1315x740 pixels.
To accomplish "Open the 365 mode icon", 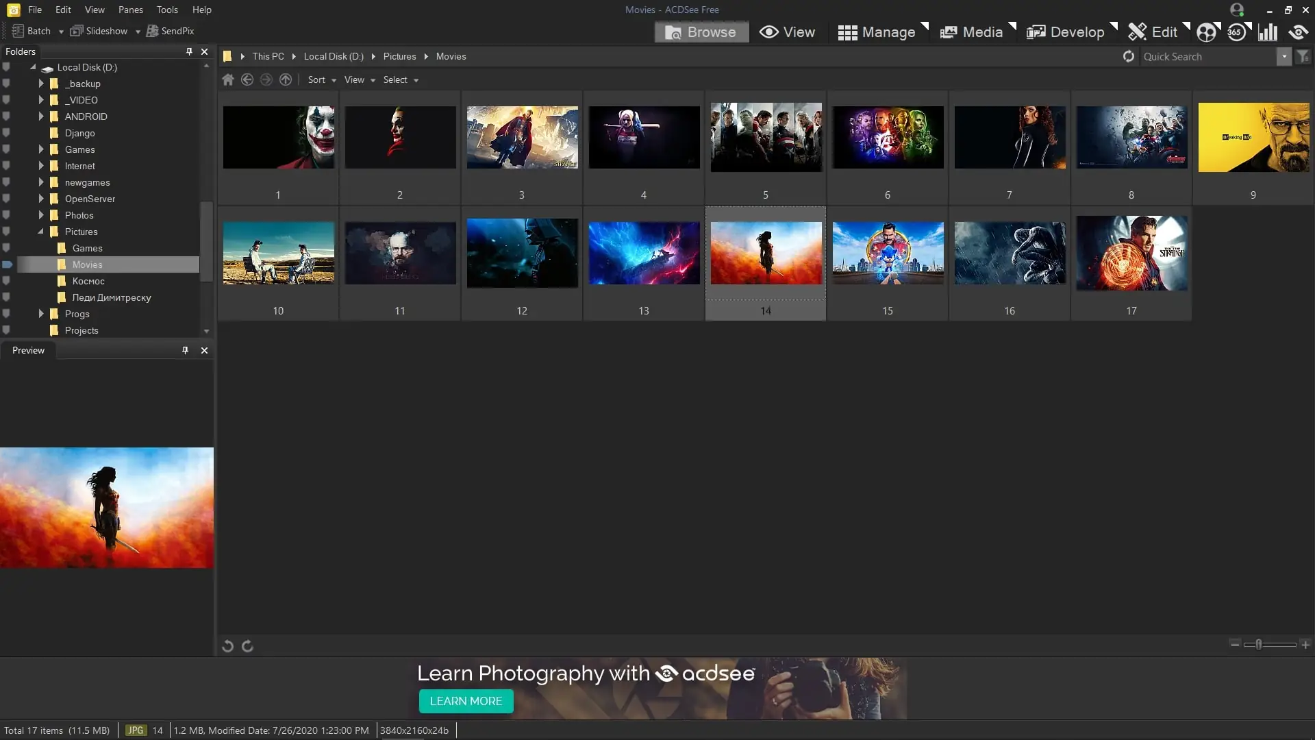I will pos(1237,32).
